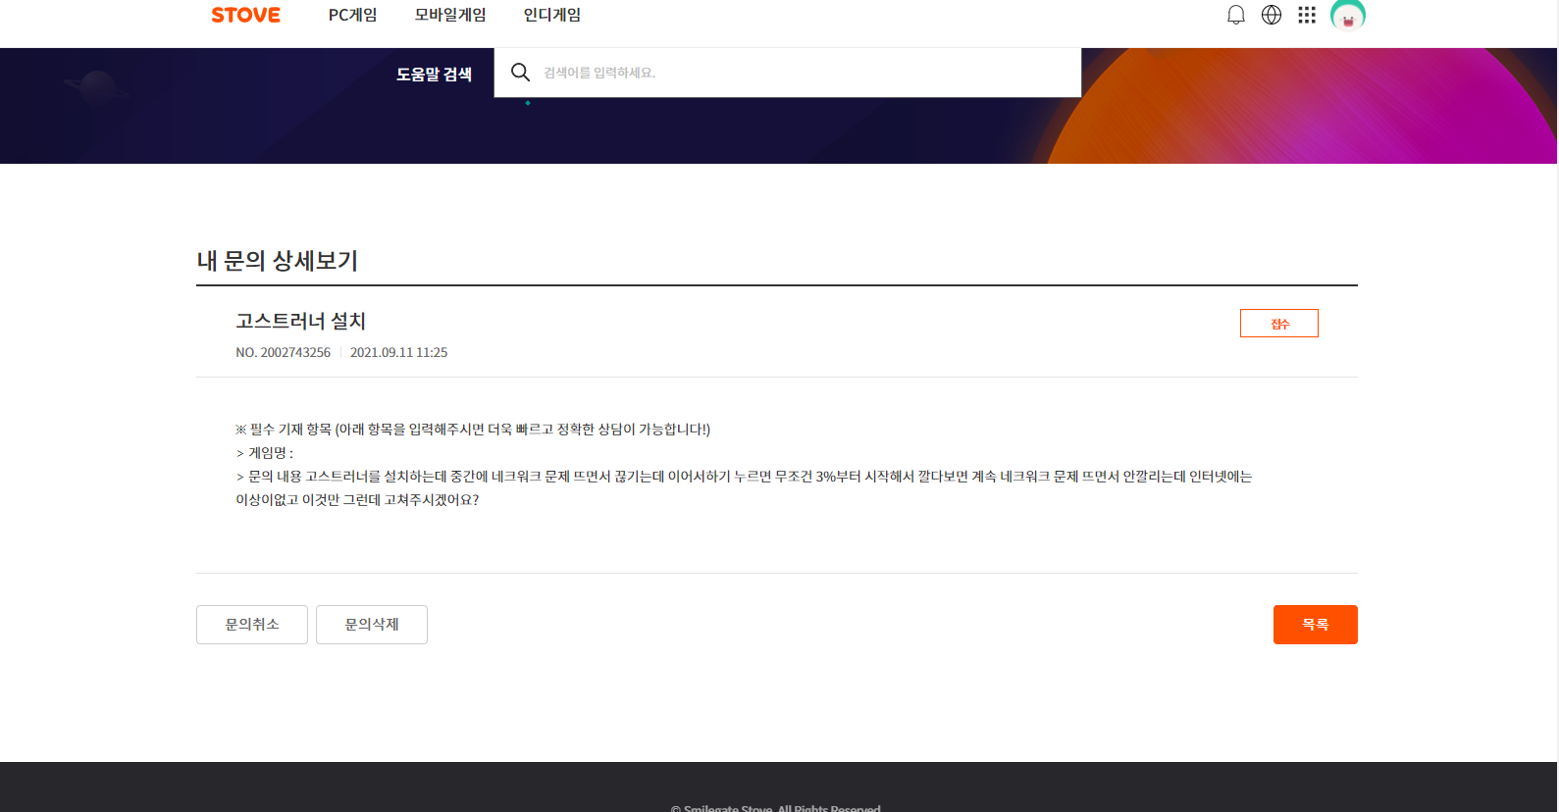Open the apps grid menu icon
Image resolution: width=1559 pixels, height=812 pixels.
(1307, 15)
